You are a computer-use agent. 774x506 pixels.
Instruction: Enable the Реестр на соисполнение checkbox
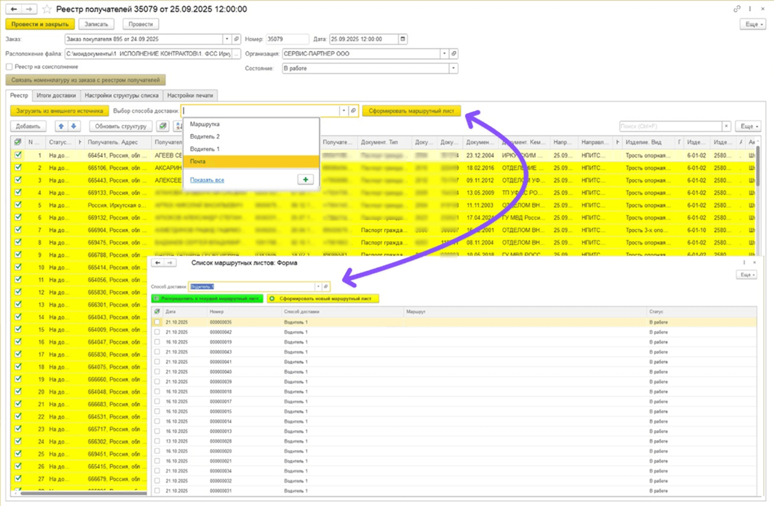point(9,66)
